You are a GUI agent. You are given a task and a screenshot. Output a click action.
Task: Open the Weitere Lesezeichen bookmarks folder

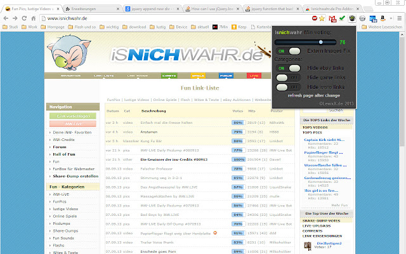pos(382,27)
